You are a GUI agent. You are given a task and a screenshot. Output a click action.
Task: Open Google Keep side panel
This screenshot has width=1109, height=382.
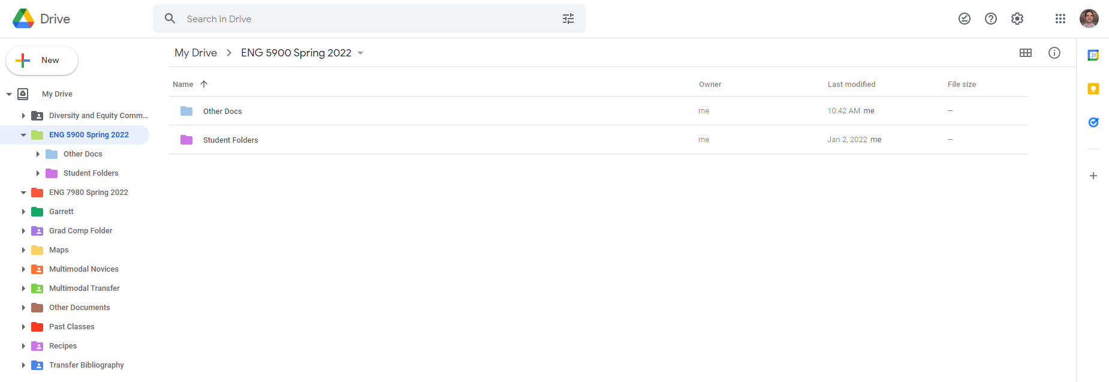1093,89
